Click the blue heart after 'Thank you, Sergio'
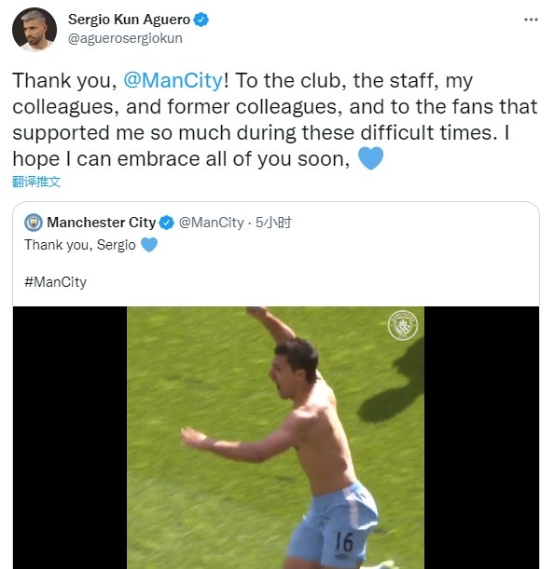 click(149, 245)
